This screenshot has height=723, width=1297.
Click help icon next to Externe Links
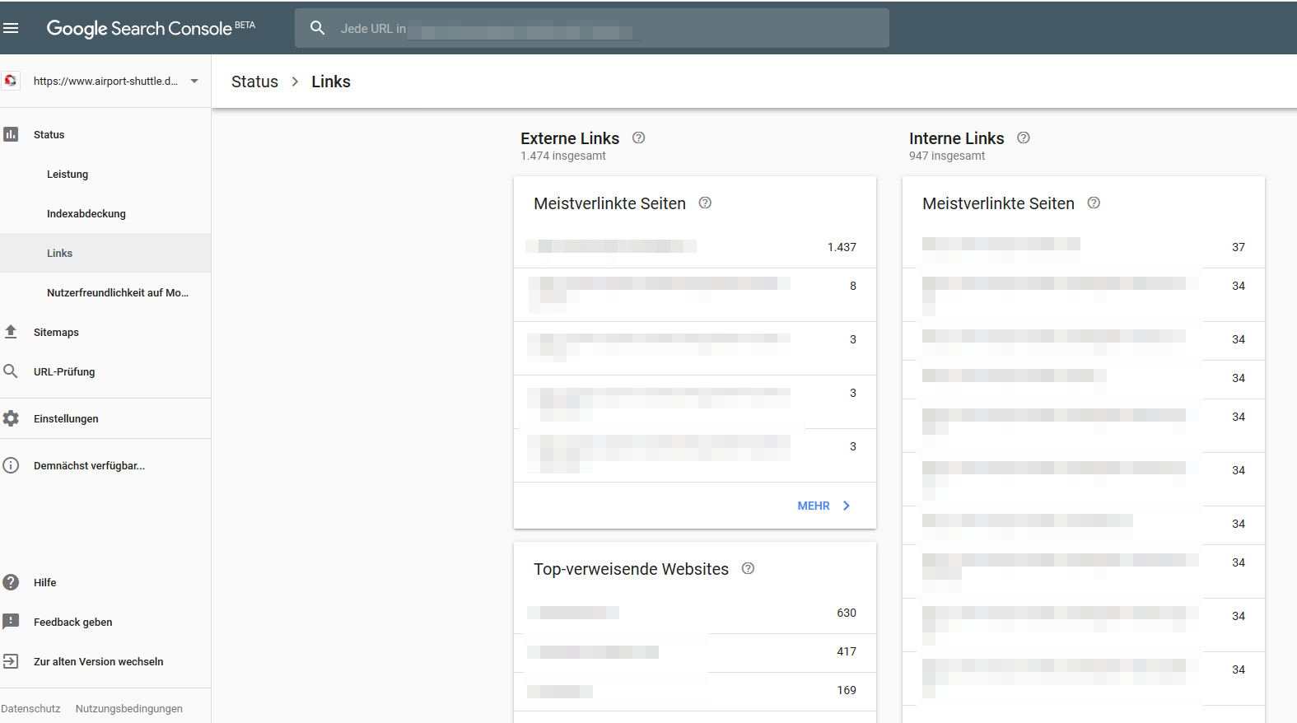[638, 138]
